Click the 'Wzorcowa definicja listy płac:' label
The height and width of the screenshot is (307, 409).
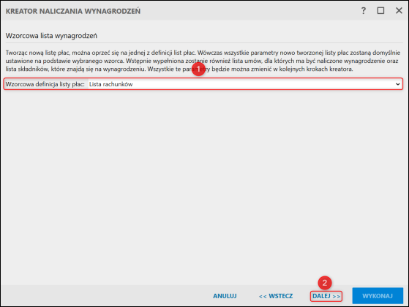tap(45, 84)
